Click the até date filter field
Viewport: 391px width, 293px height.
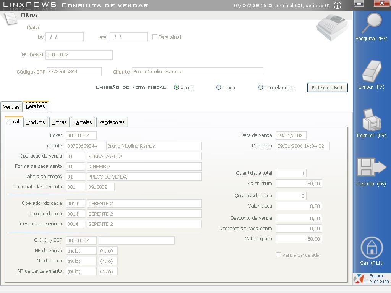tap(129, 37)
